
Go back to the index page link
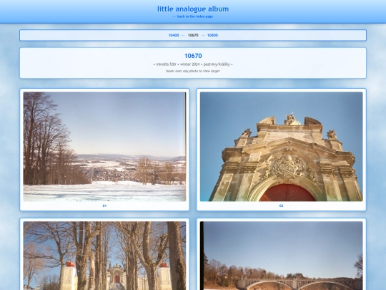pos(193,16)
